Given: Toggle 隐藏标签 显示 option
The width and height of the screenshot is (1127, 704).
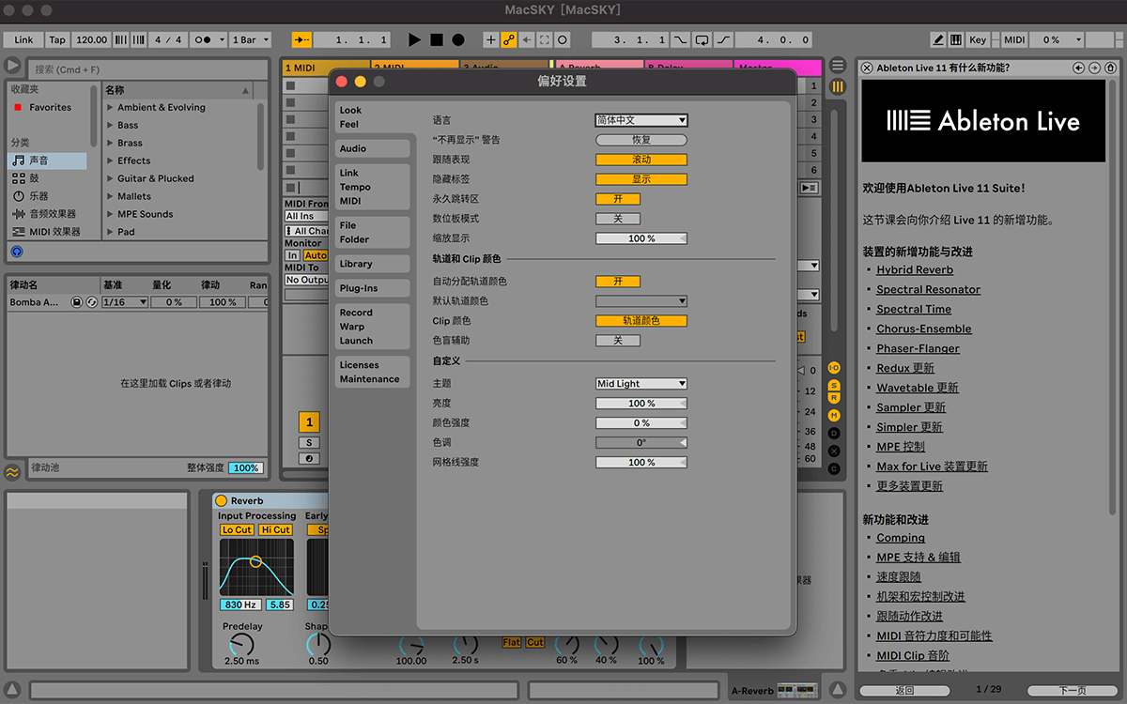Looking at the screenshot, I should point(641,179).
